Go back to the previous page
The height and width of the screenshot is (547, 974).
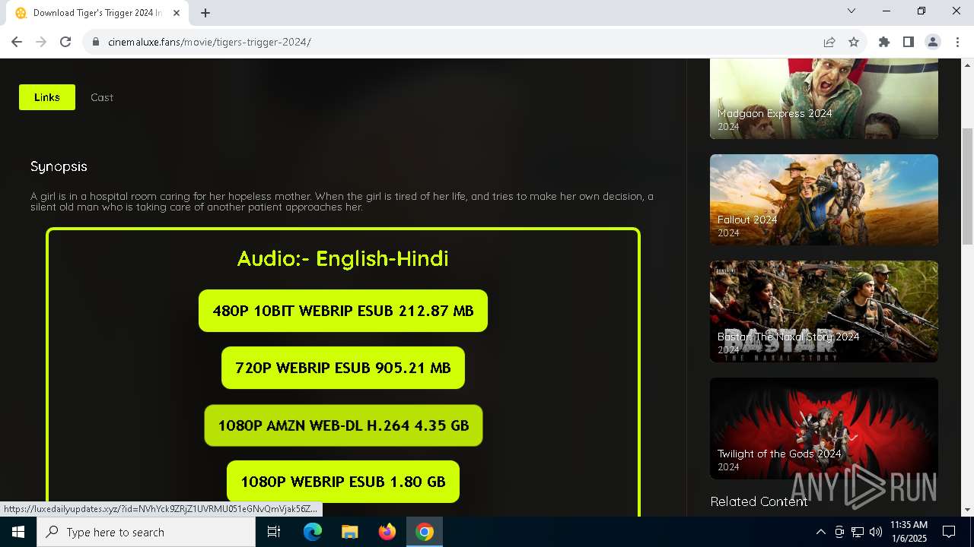pyautogui.click(x=17, y=42)
